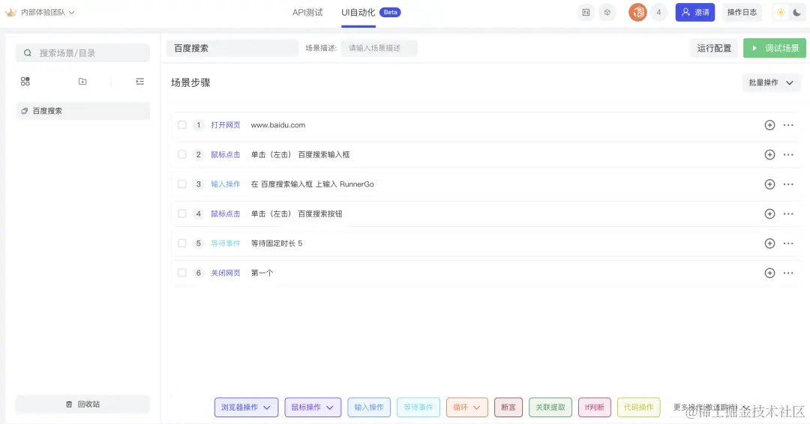Open the more options dots for row 5 等待固定时长

[x=788, y=243]
